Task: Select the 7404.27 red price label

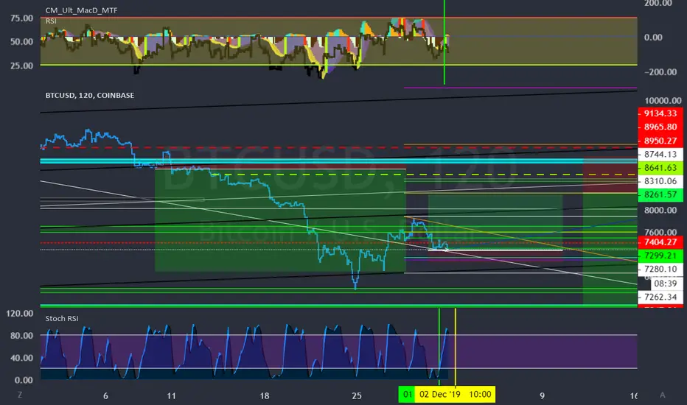Action: coord(660,242)
